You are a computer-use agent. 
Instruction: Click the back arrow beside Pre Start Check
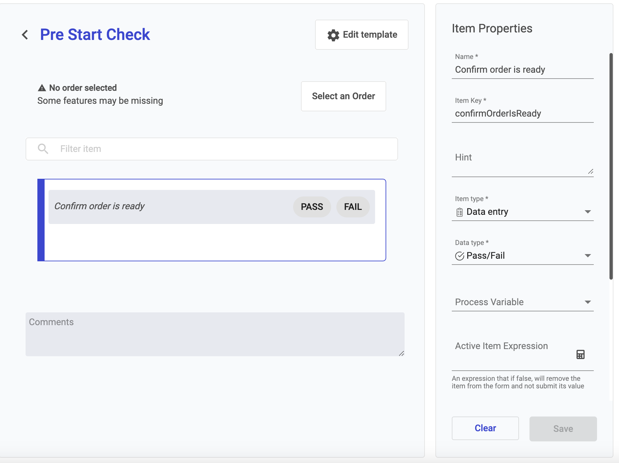[25, 35]
